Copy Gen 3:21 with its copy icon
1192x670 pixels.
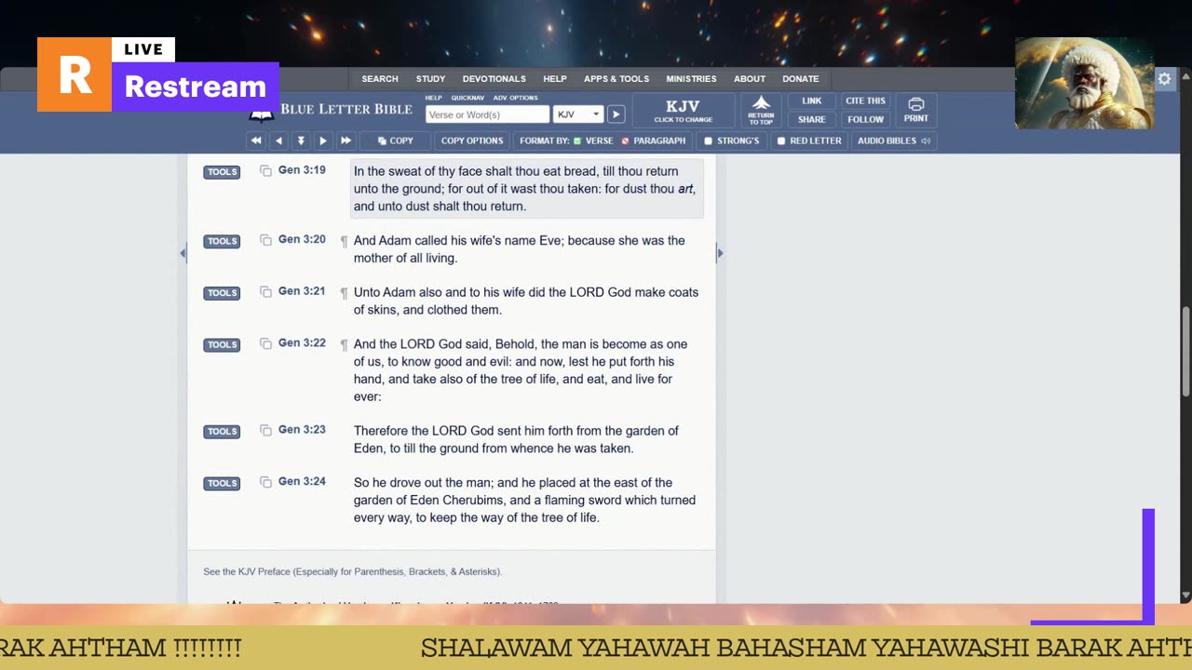point(265,292)
